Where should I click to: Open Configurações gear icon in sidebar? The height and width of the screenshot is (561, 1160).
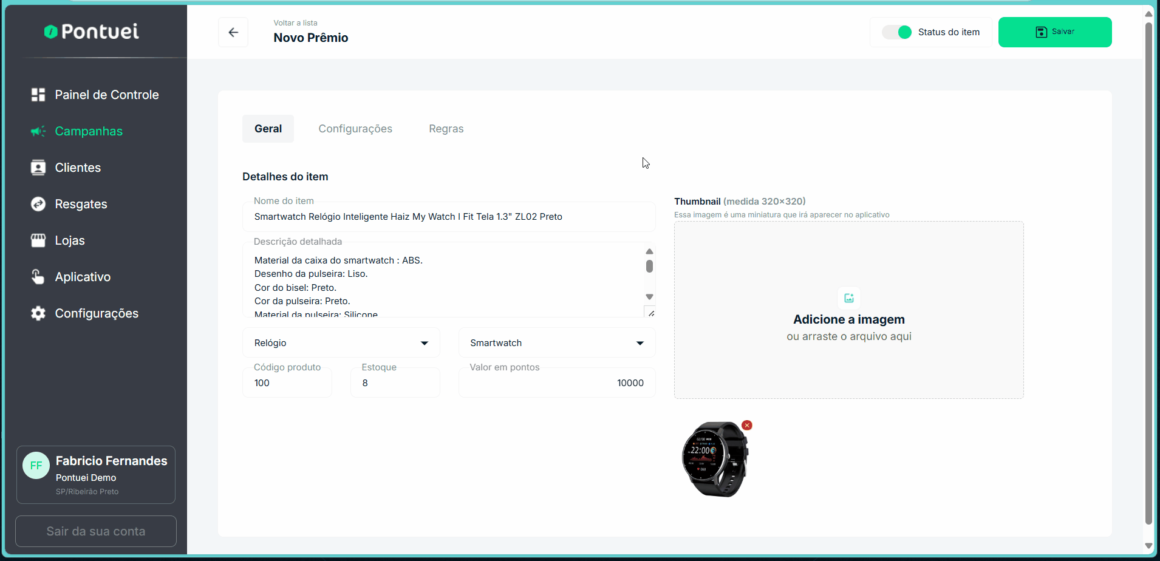click(x=38, y=313)
